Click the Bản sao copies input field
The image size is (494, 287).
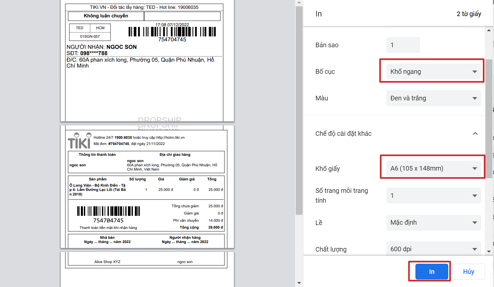tap(403, 45)
